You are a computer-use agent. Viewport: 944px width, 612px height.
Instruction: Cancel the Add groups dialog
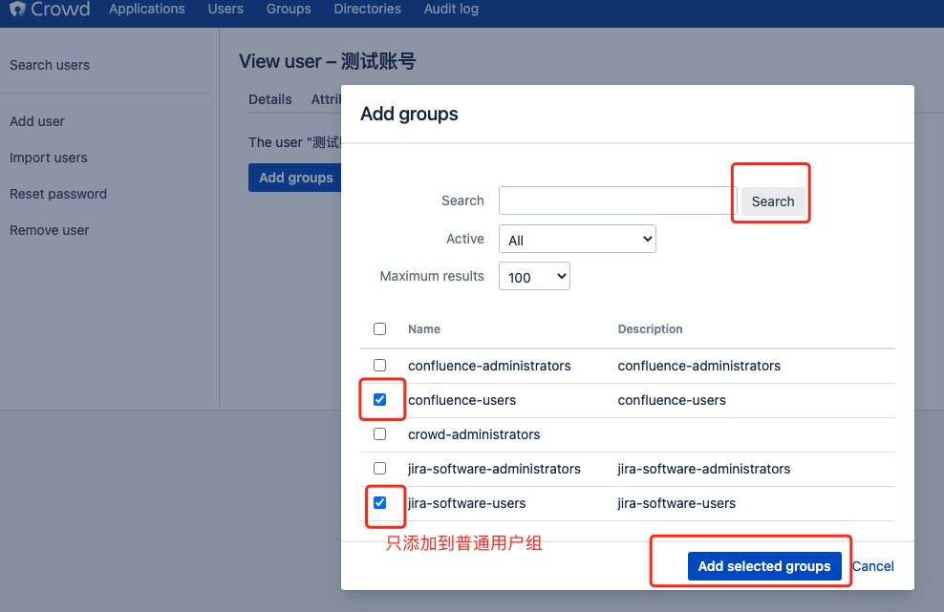(873, 566)
